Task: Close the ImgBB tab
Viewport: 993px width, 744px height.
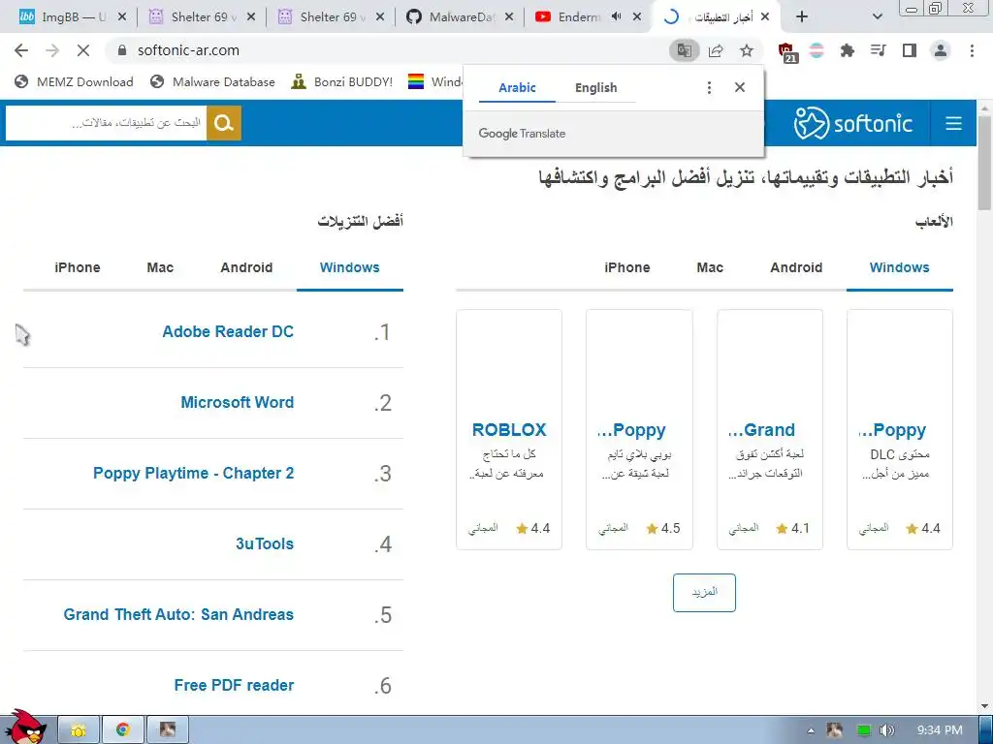Action: click(x=122, y=17)
